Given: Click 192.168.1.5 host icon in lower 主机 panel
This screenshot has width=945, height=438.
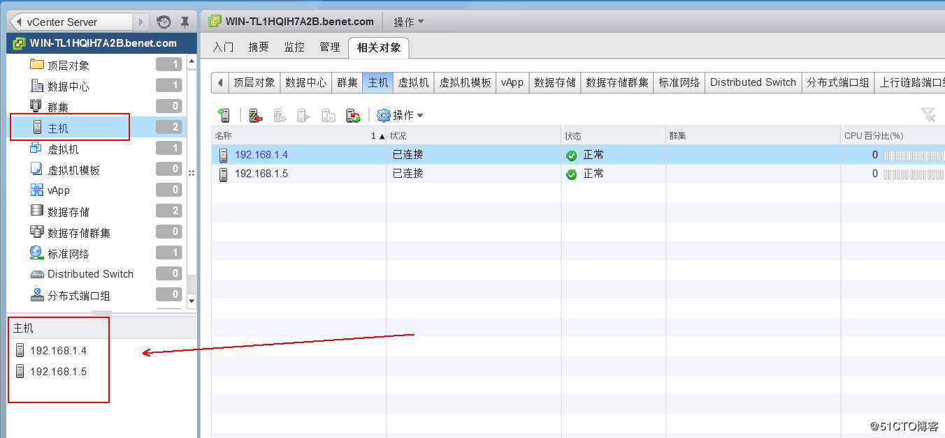Looking at the screenshot, I should point(20,371).
